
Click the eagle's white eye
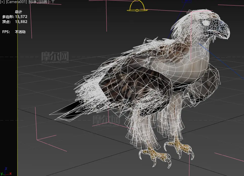[206, 23]
